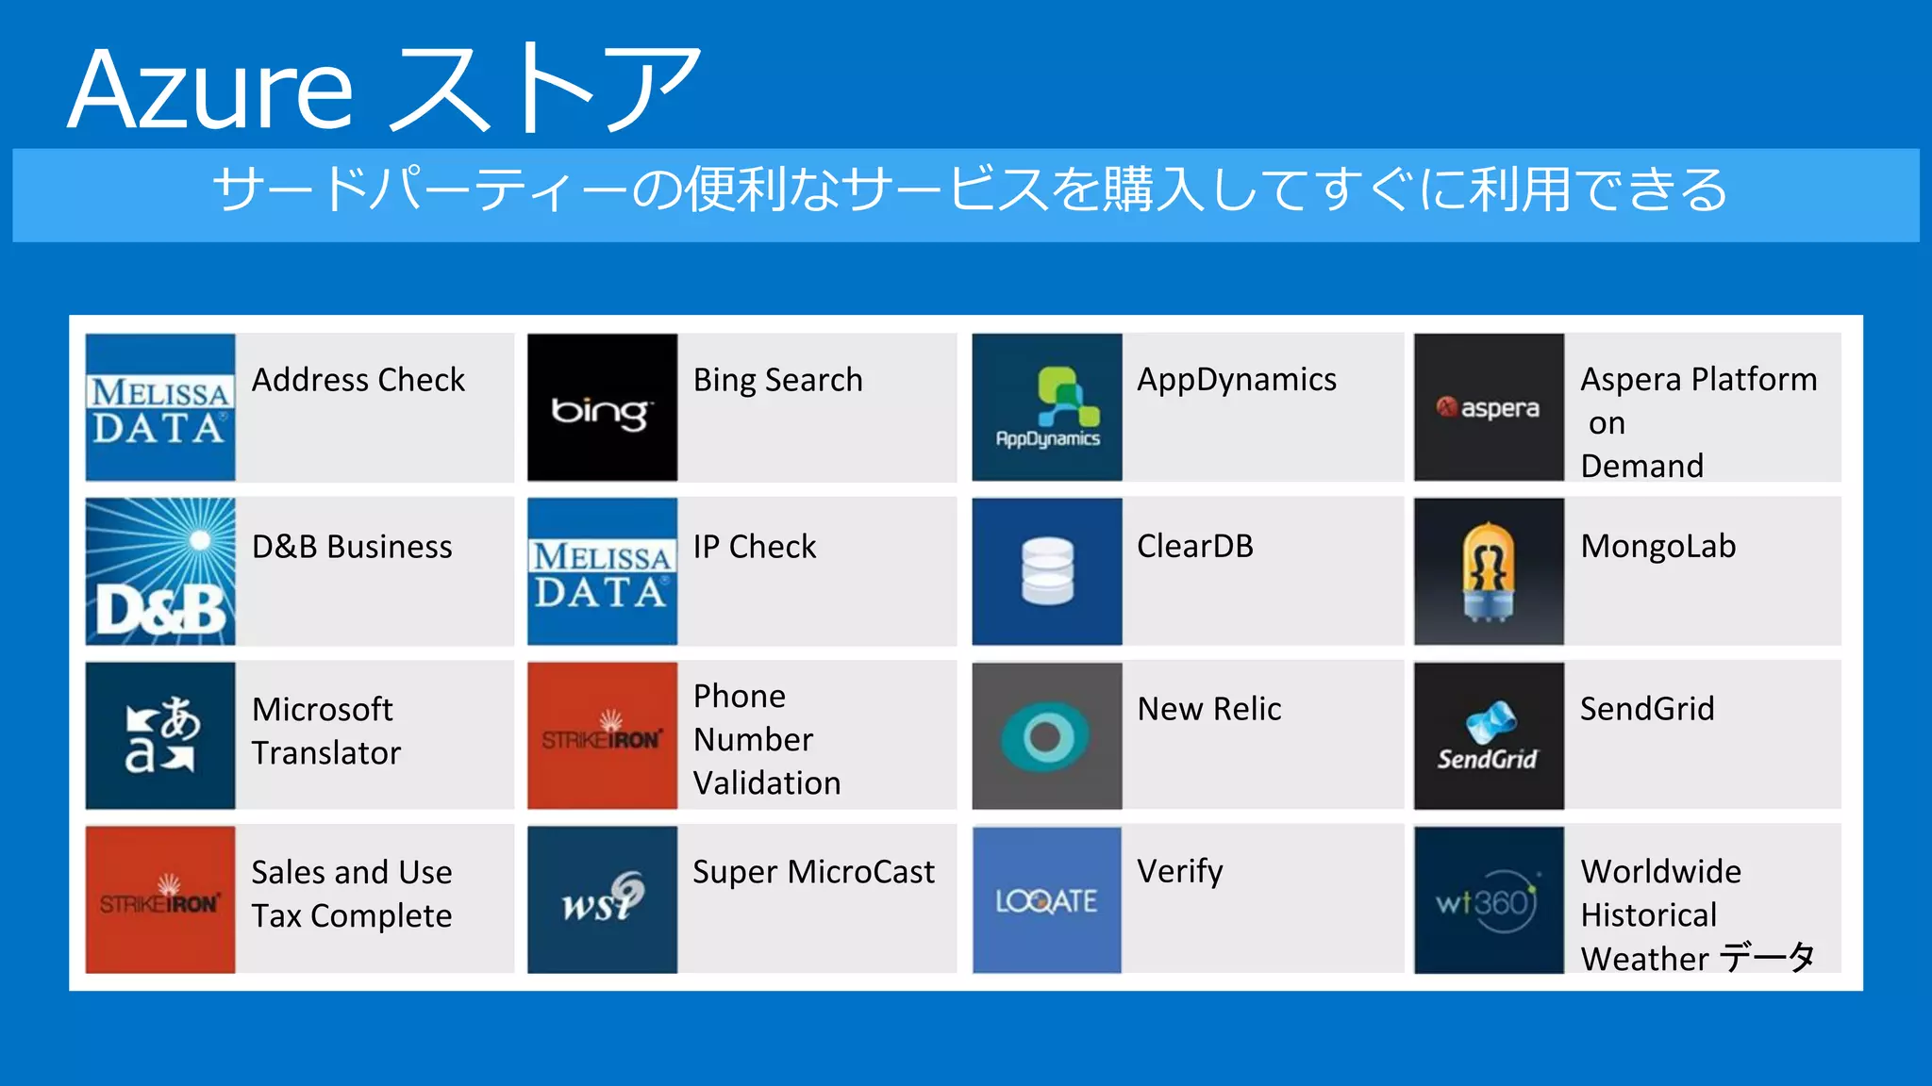
Task: Open the SendGrid logo tile
Action: coord(1489,735)
